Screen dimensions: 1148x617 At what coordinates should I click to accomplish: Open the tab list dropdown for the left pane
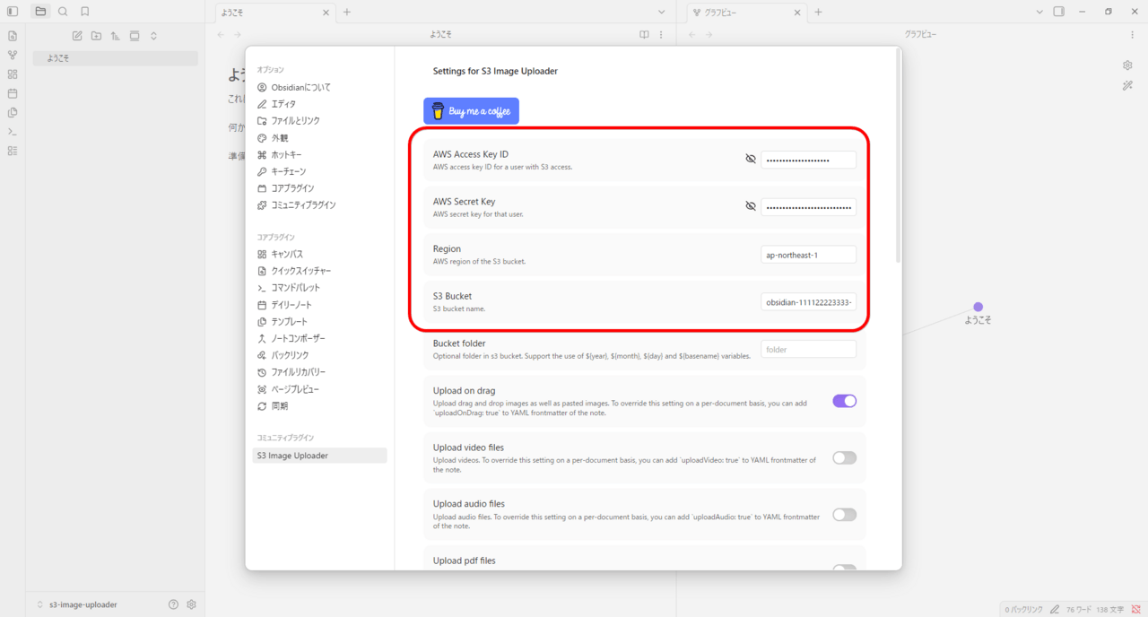coord(662,13)
